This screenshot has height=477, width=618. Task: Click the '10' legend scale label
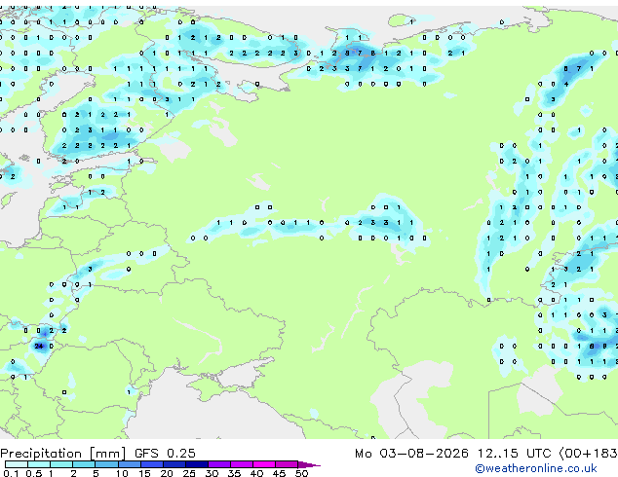point(122,473)
